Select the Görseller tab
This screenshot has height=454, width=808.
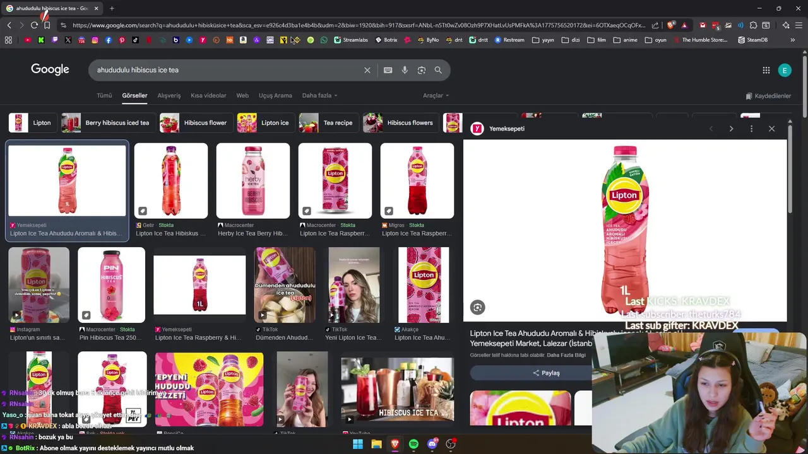tap(134, 95)
